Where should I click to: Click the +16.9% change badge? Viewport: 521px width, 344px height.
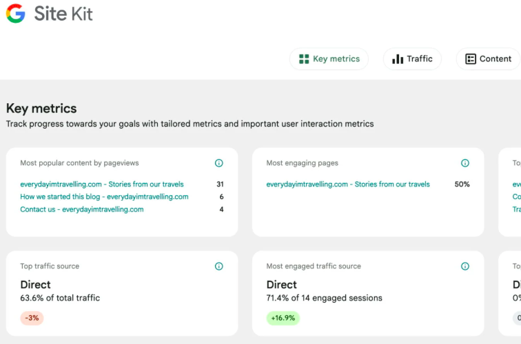click(x=283, y=319)
